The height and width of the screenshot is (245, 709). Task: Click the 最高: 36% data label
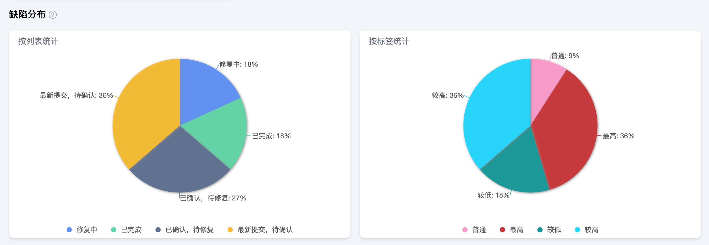point(618,136)
